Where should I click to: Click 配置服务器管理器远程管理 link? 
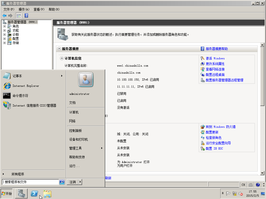click(x=224, y=80)
